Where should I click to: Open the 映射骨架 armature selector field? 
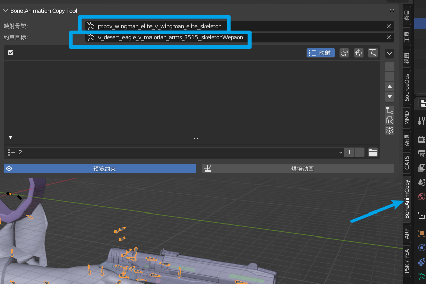pos(239,26)
